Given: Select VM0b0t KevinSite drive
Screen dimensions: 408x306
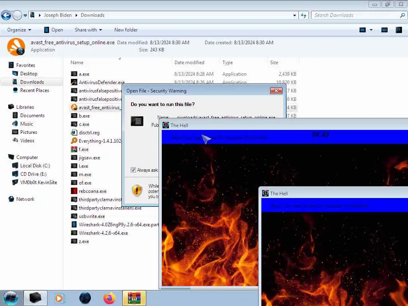Looking at the screenshot, I should [39, 182].
